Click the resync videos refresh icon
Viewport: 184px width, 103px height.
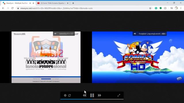pos(70,95)
